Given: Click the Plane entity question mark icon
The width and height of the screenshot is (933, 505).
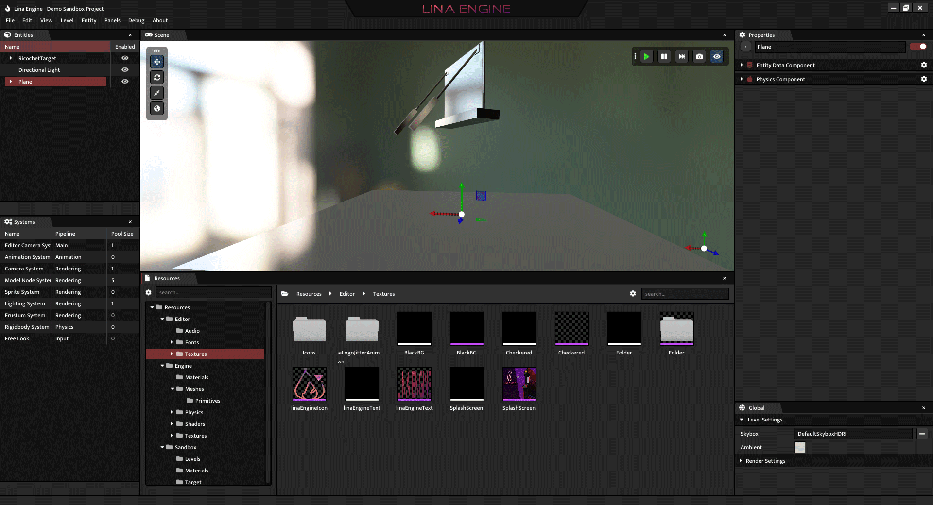Looking at the screenshot, I should point(746,47).
